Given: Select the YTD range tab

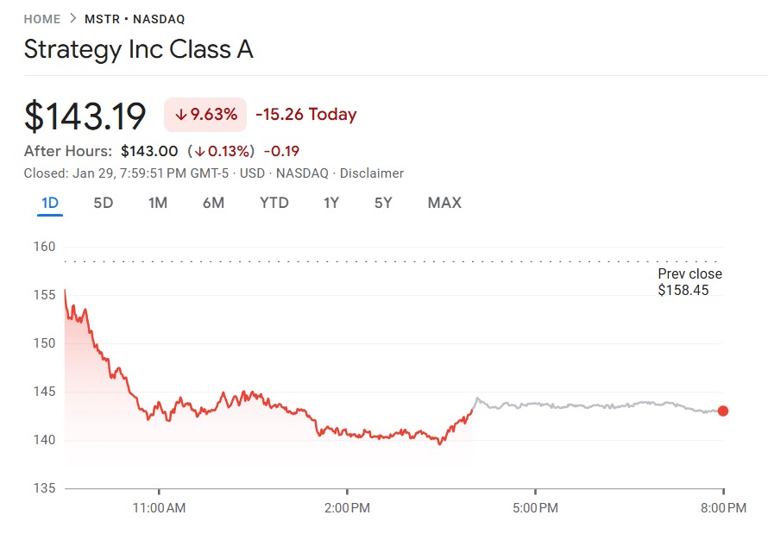Looking at the screenshot, I should 274,204.
